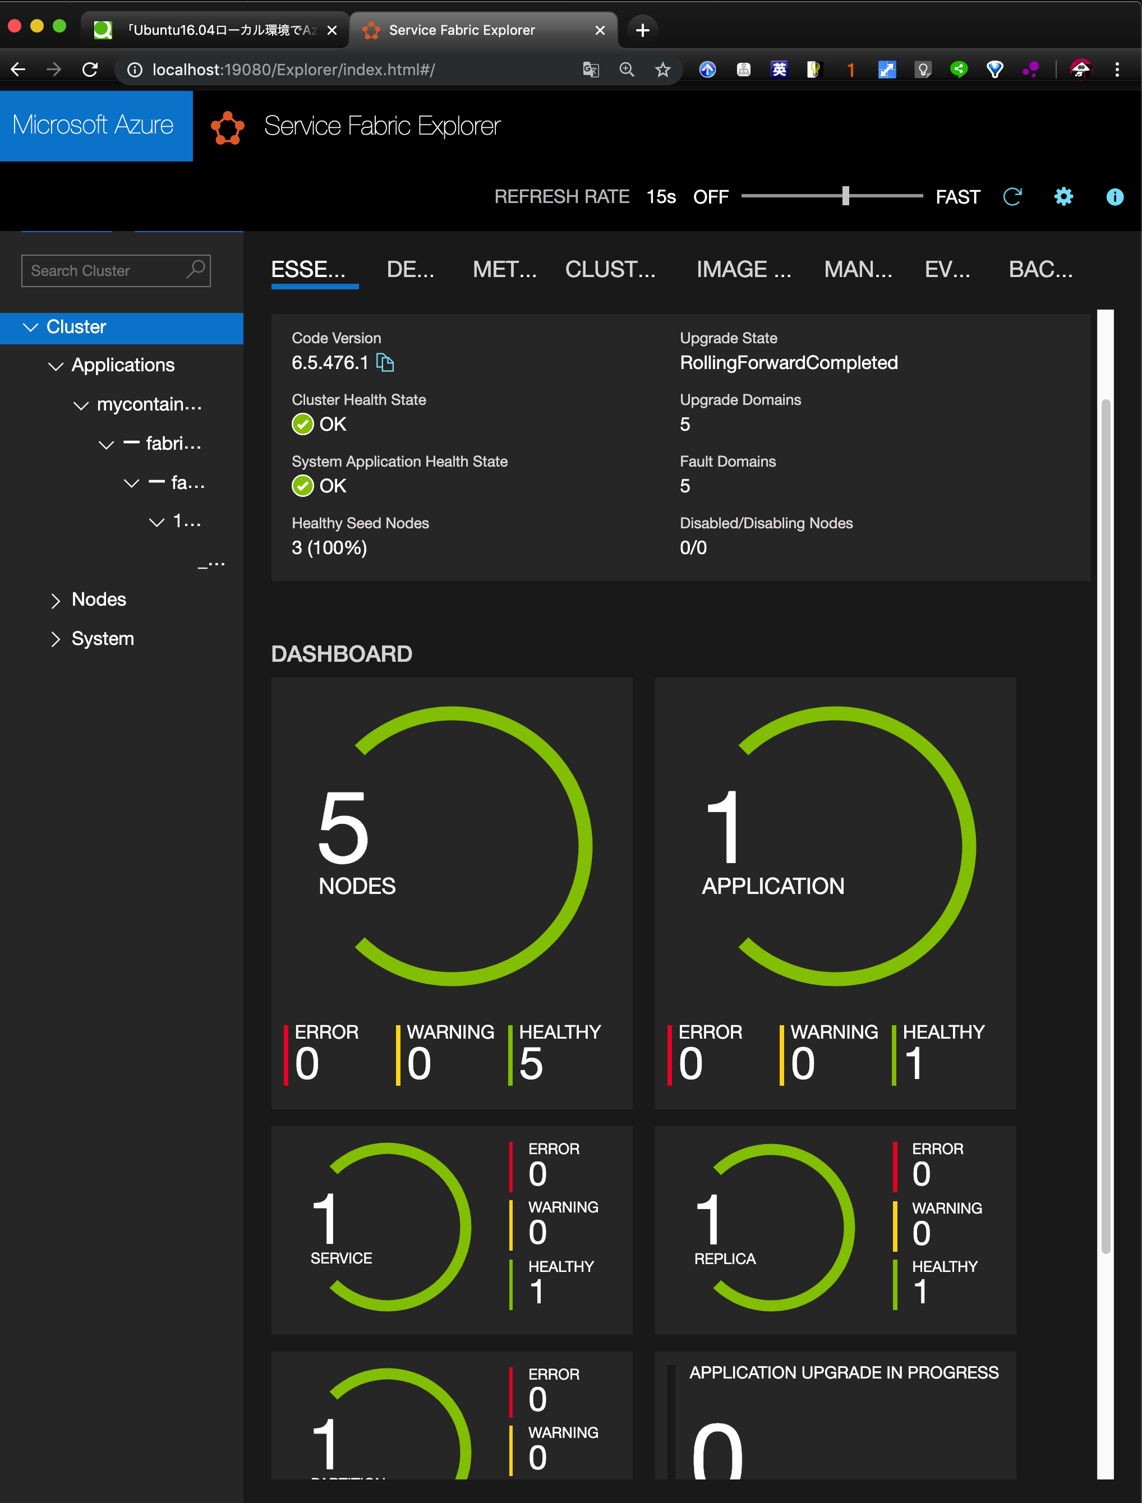Switch to the EV... tab

[947, 270]
